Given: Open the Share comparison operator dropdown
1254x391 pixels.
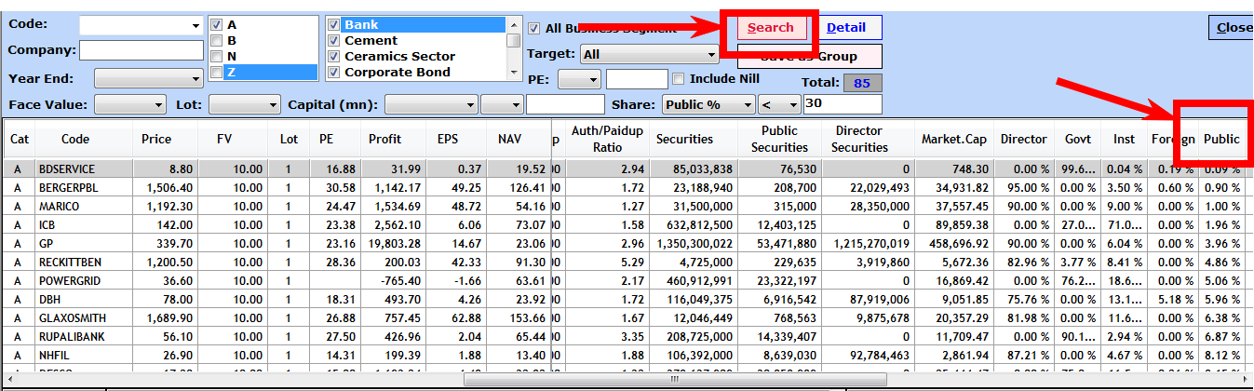Looking at the screenshot, I should [779, 105].
